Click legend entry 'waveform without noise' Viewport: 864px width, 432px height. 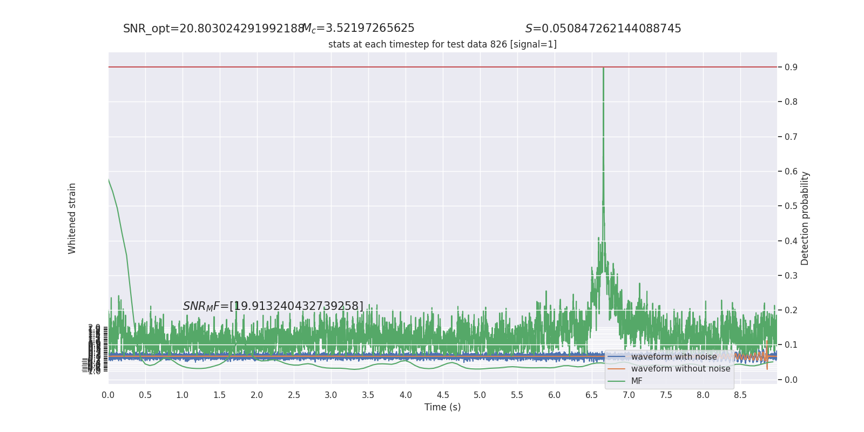click(680, 369)
